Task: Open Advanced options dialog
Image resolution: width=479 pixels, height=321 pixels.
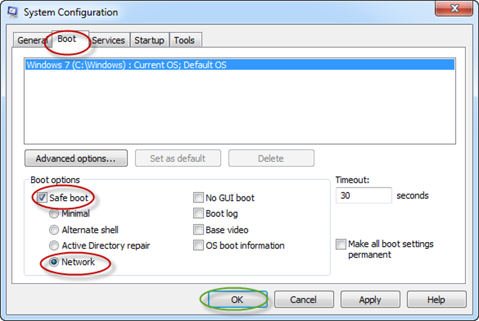Action: click(76, 158)
